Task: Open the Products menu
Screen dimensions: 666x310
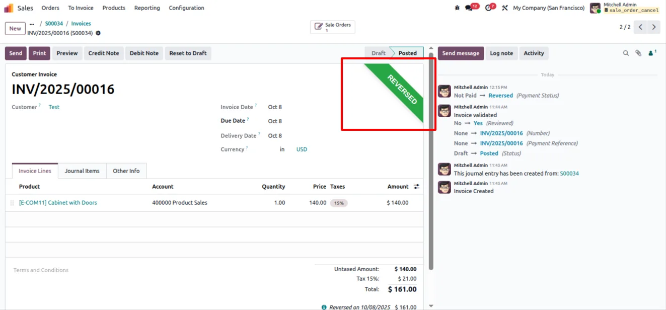Action: click(x=114, y=8)
